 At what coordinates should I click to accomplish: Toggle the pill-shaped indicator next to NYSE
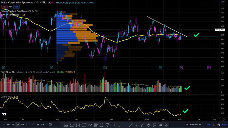[51, 3]
